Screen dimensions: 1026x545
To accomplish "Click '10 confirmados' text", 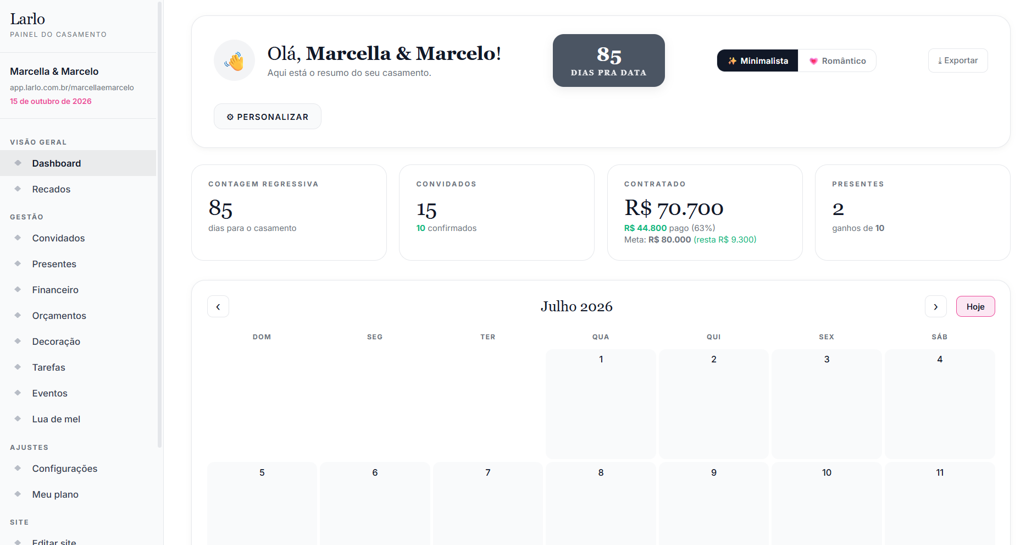I will click(446, 228).
